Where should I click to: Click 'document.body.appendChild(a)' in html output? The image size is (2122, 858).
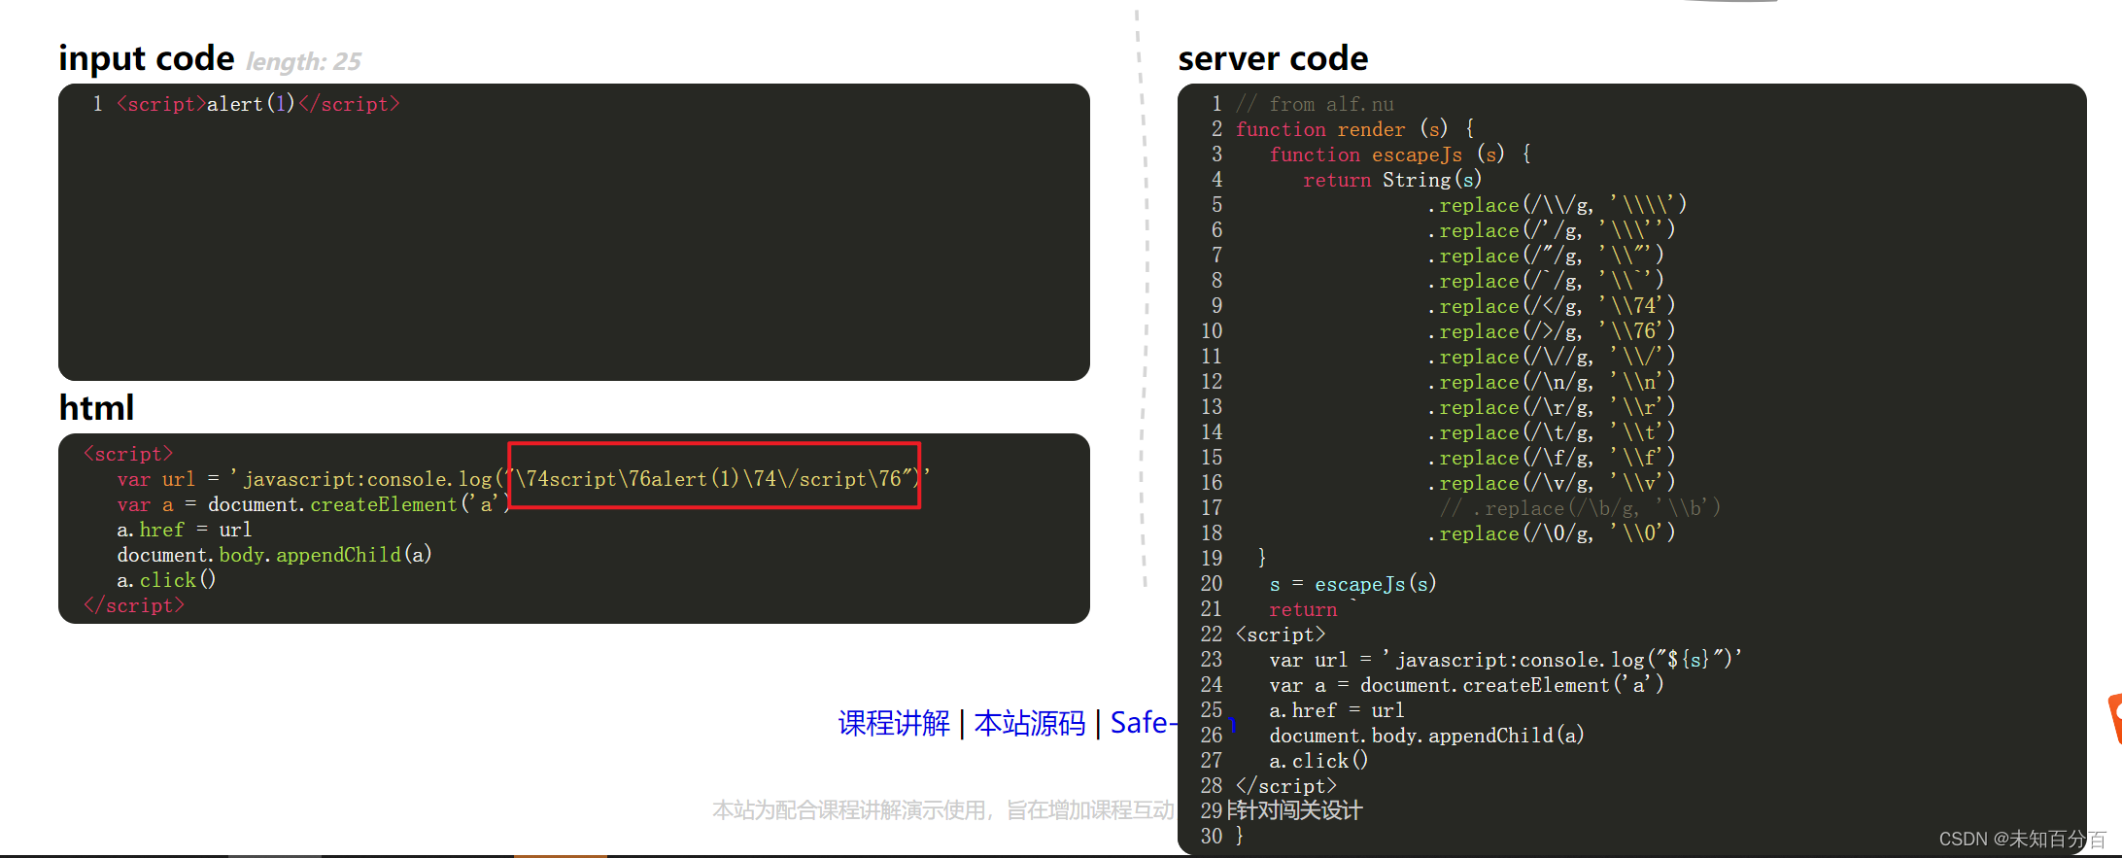274,555
